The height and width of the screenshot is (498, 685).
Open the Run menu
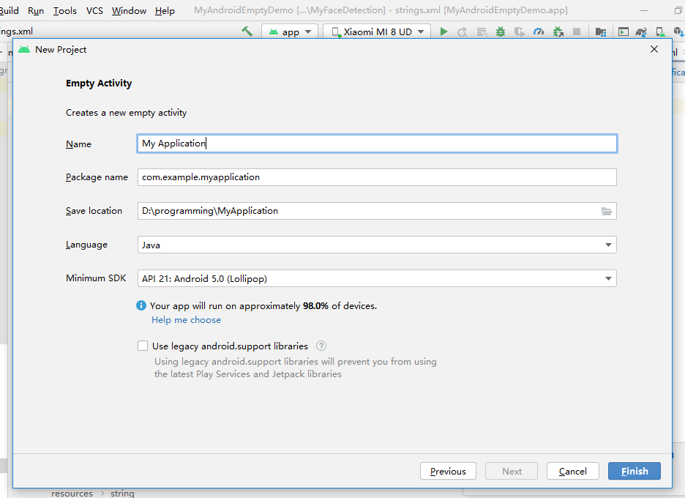(36, 10)
